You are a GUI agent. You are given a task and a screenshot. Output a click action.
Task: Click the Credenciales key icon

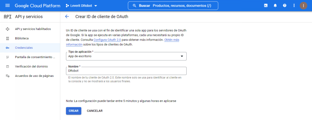(8, 48)
